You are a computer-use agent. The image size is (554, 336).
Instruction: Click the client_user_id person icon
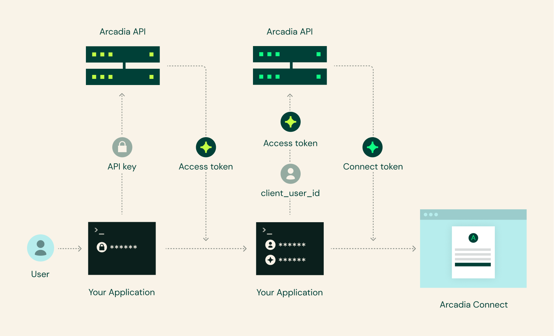291,174
